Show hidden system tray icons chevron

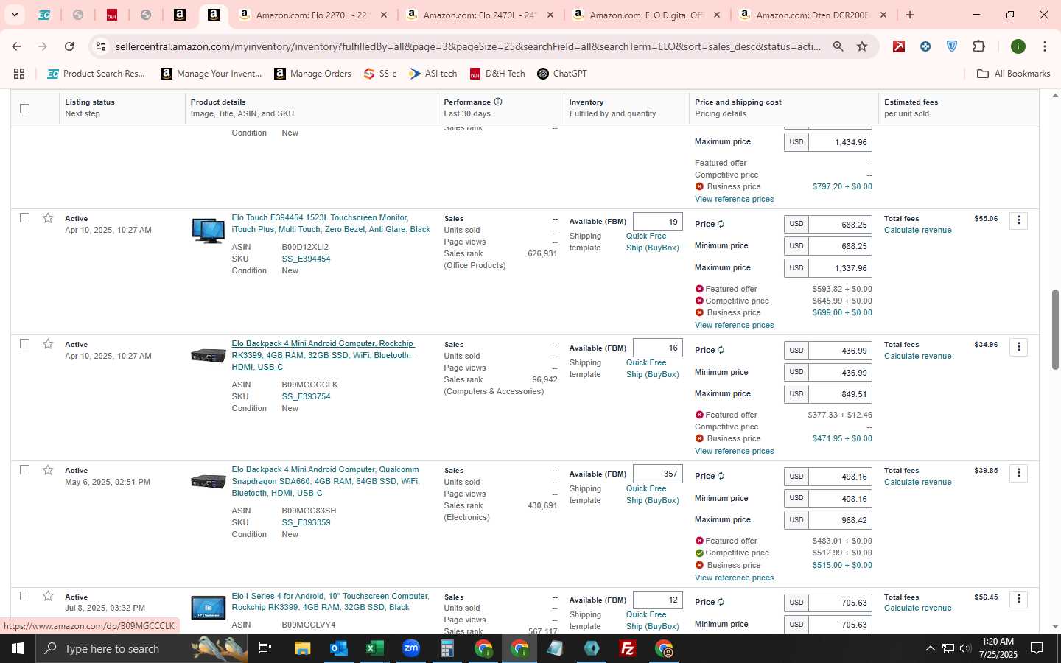pyautogui.click(x=930, y=648)
